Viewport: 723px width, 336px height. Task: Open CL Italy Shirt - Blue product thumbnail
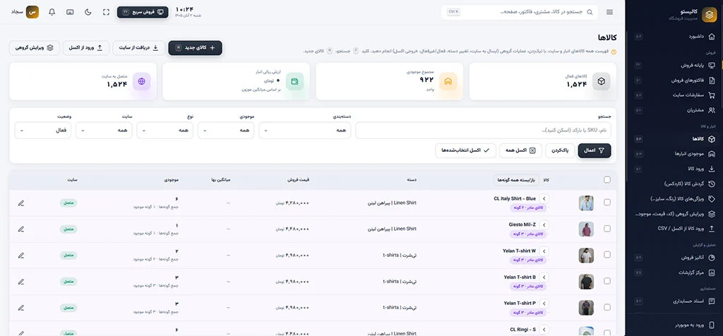[x=586, y=203]
